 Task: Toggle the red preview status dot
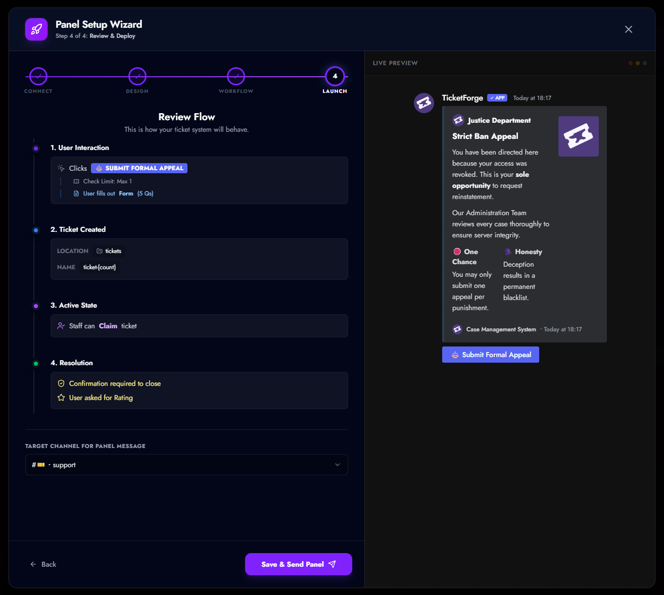coord(631,63)
